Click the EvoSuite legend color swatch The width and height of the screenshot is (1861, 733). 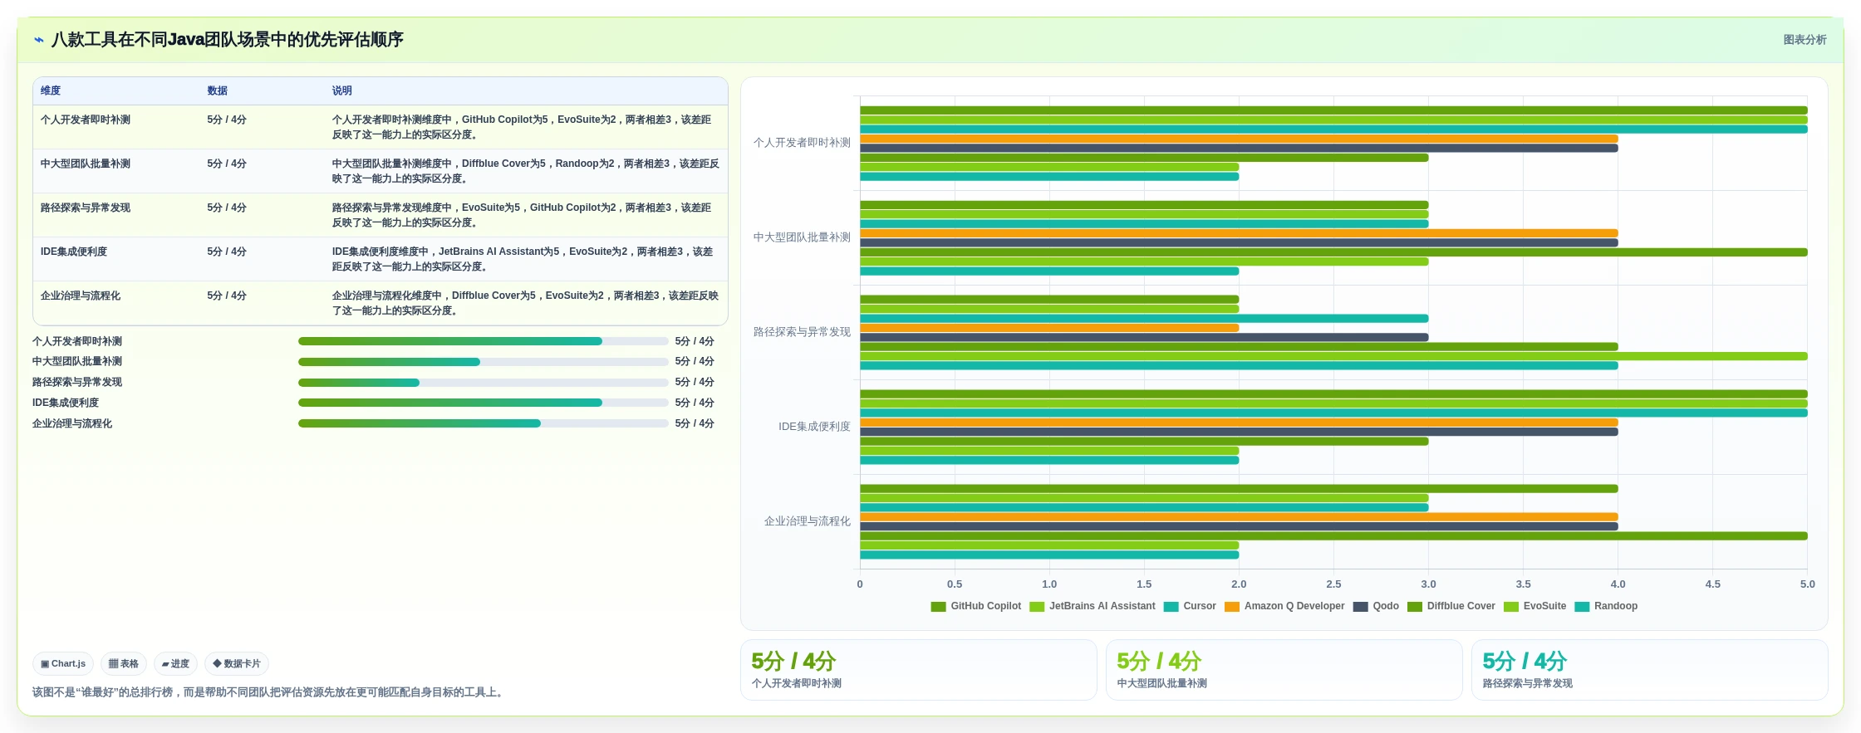point(1511,607)
